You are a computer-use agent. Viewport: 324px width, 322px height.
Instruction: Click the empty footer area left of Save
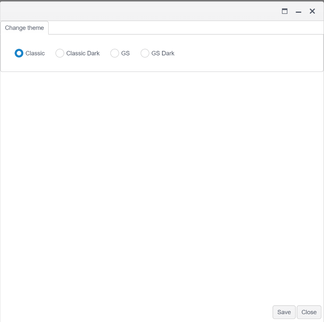[x=135, y=312]
